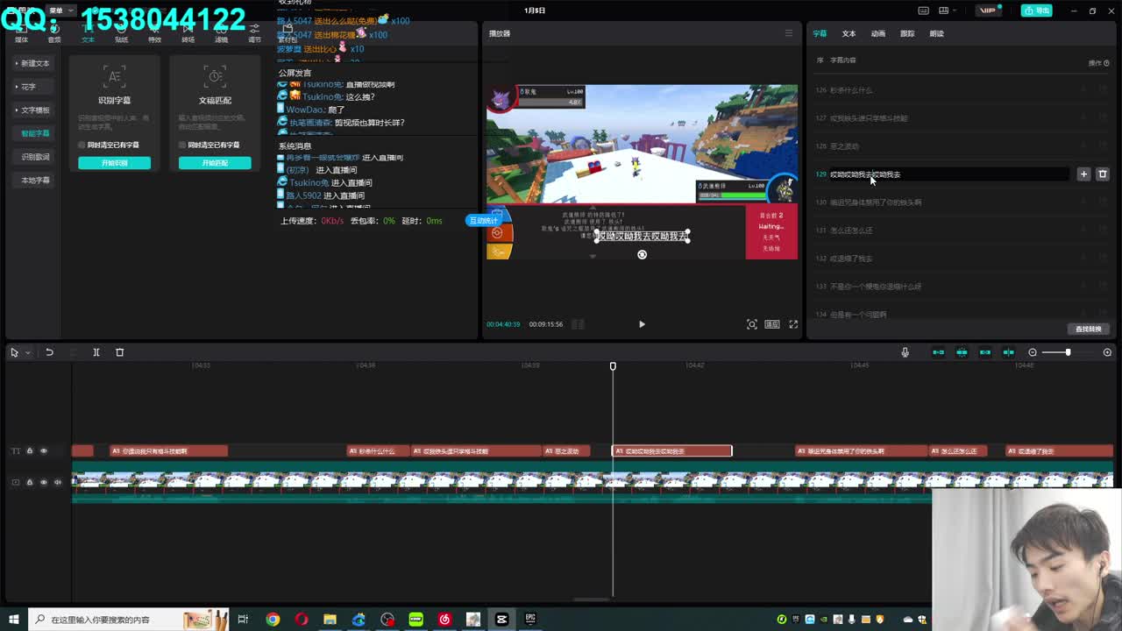Click the selected subtitle clip on timeline

click(671, 451)
